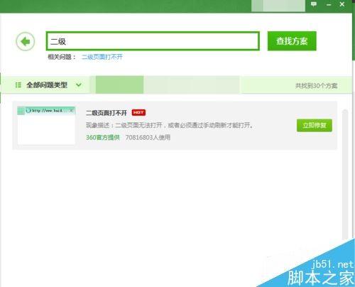
Task: Open related question link 二级页面打不开
Action: click(x=102, y=57)
